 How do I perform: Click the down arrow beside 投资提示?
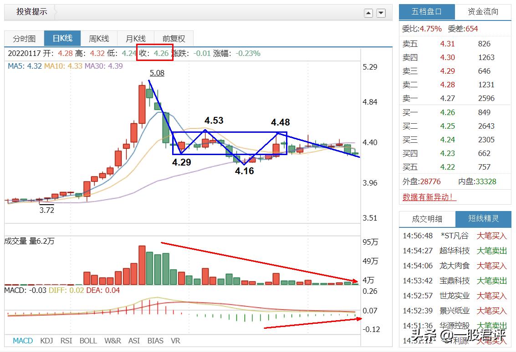tap(381, 13)
